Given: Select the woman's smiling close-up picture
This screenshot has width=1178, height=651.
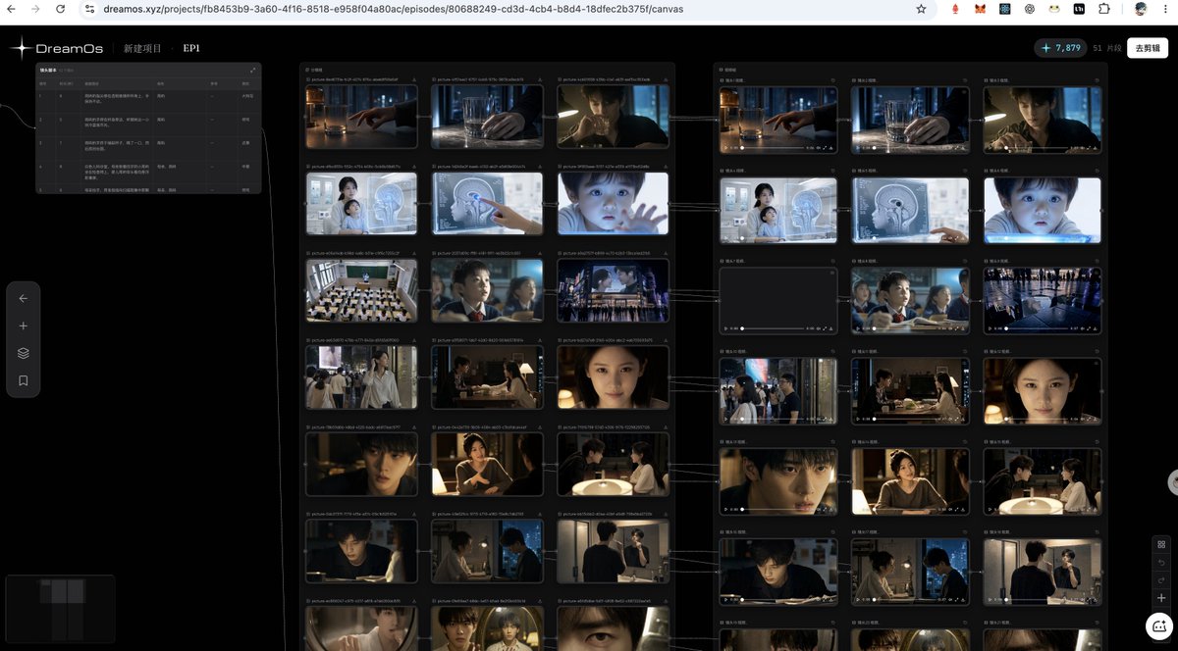Looking at the screenshot, I should [x=613, y=376].
